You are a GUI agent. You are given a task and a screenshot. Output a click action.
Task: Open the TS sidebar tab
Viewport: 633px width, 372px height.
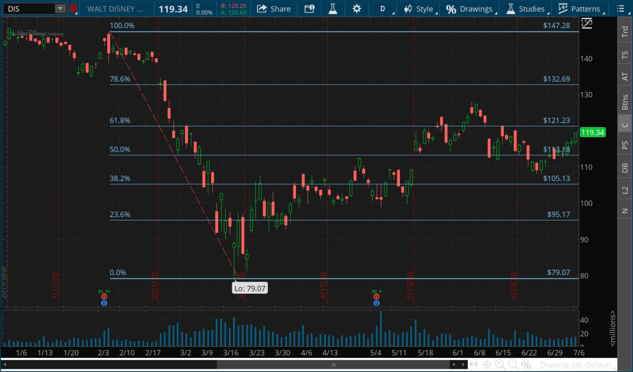coord(625,54)
